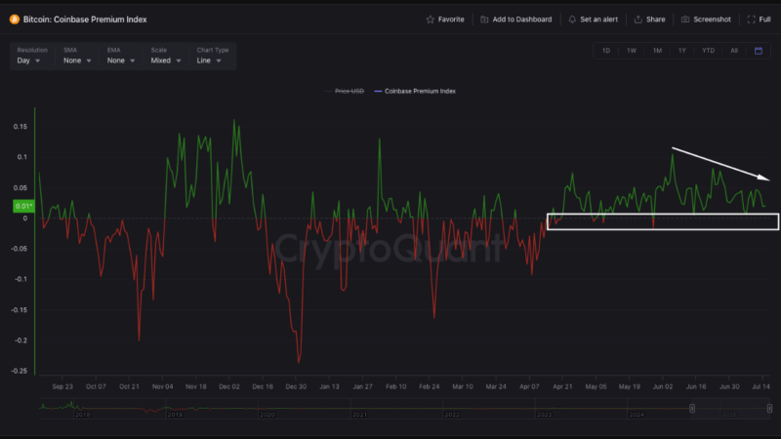
Task: Click the Bitcoin logo icon
Action: [x=15, y=20]
